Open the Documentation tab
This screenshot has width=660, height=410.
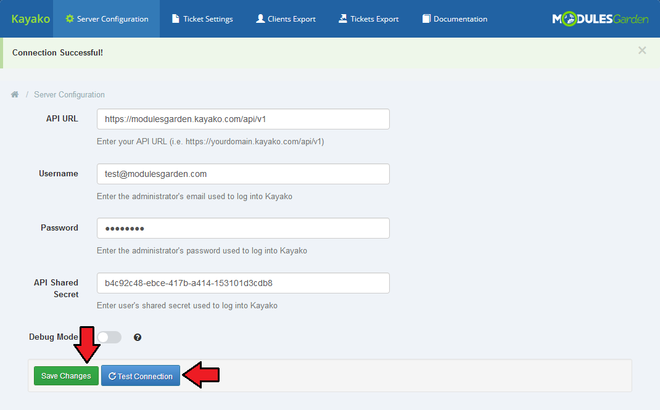click(455, 19)
